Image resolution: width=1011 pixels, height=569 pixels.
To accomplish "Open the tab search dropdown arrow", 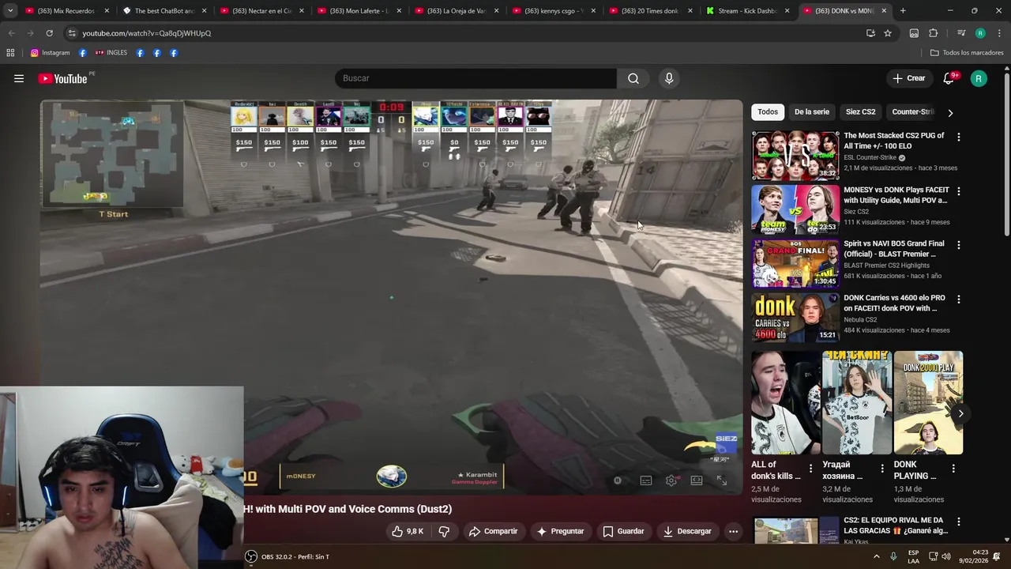I will point(10,11).
